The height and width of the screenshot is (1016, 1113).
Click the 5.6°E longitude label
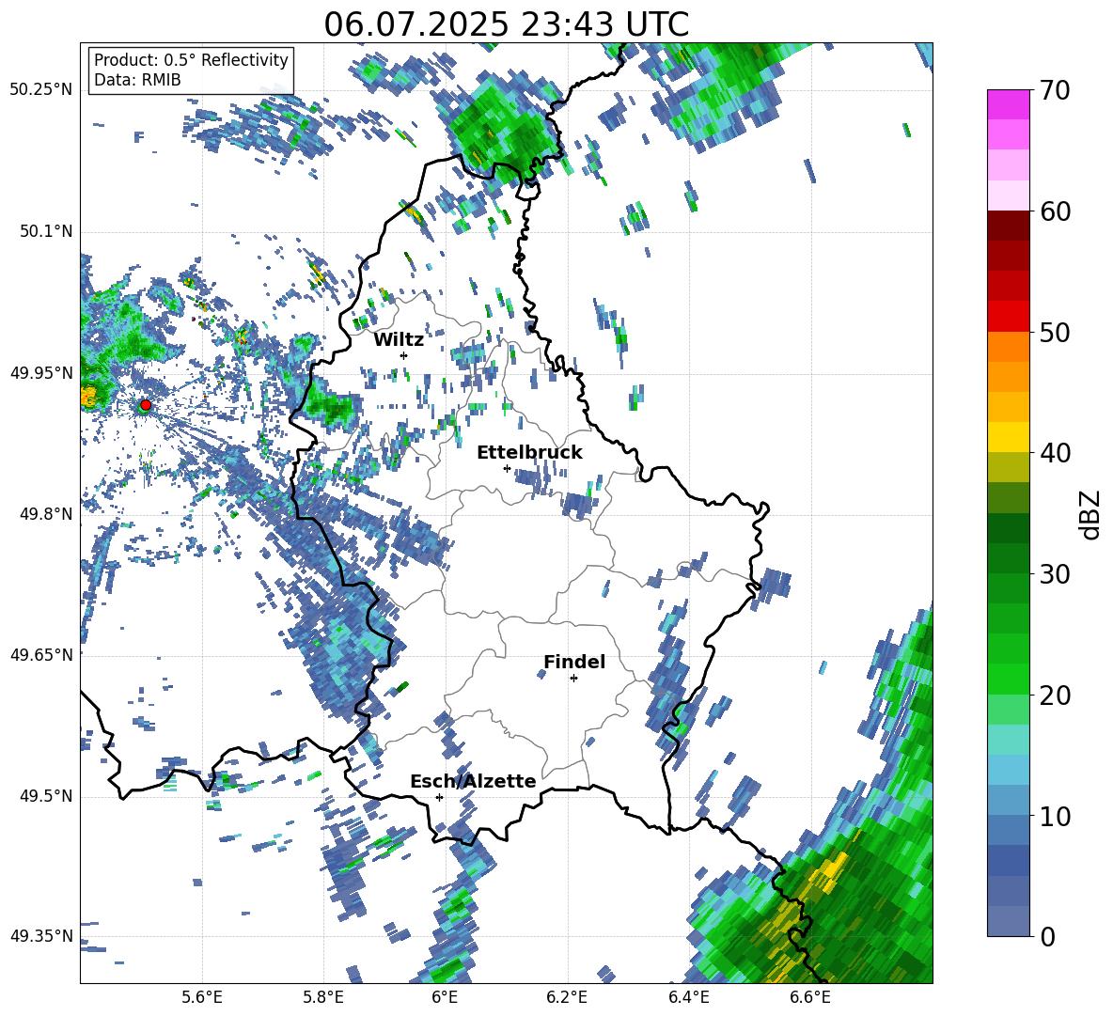[202, 997]
